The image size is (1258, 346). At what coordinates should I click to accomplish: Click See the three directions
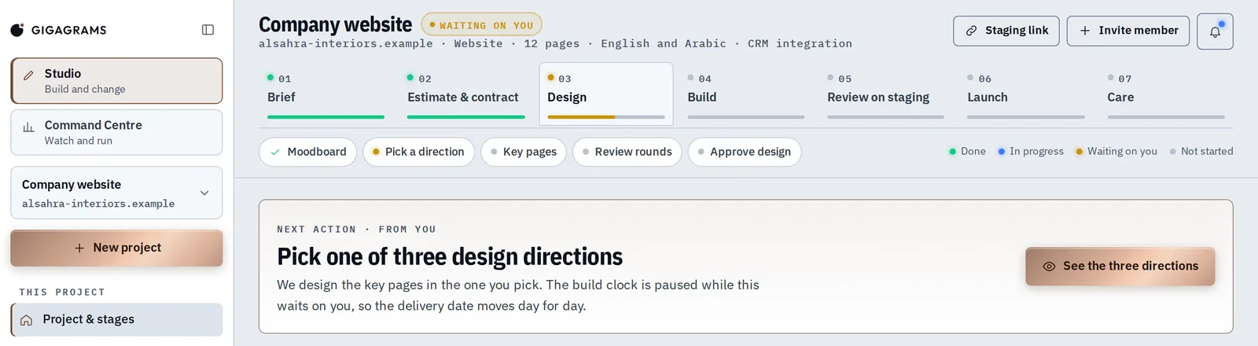(x=1120, y=267)
